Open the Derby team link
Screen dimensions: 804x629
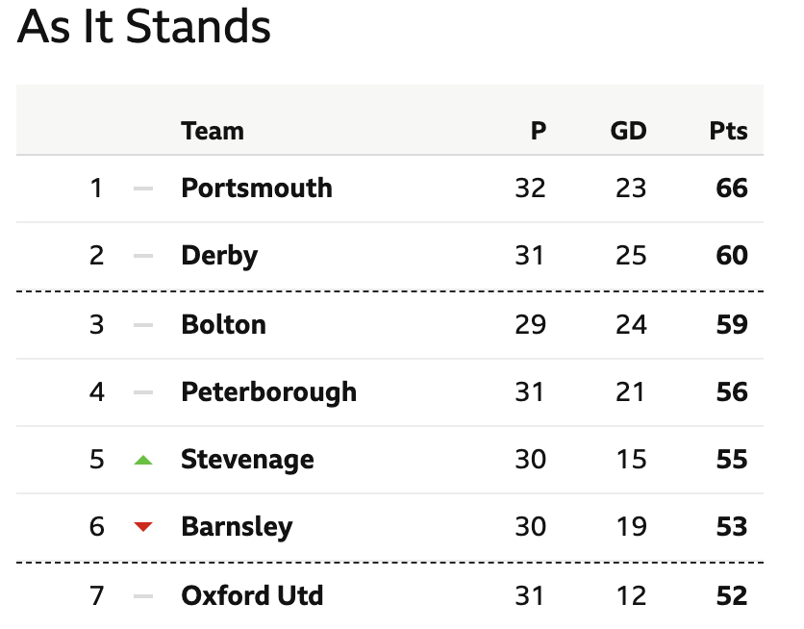(219, 255)
